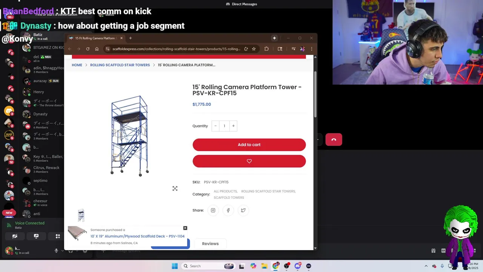The height and width of the screenshot is (272, 483).
Task: Decrease quantity with minus button
Action: [215, 126]
